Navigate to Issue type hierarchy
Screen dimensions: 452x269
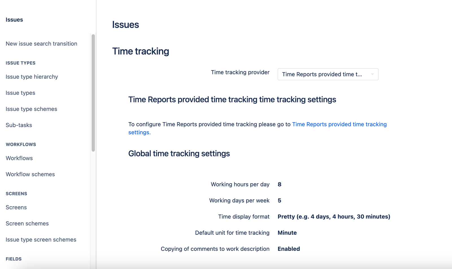(x=32, y=77)
